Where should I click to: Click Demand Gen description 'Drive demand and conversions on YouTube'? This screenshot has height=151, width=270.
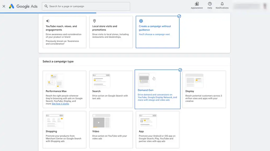click(157, 97)
